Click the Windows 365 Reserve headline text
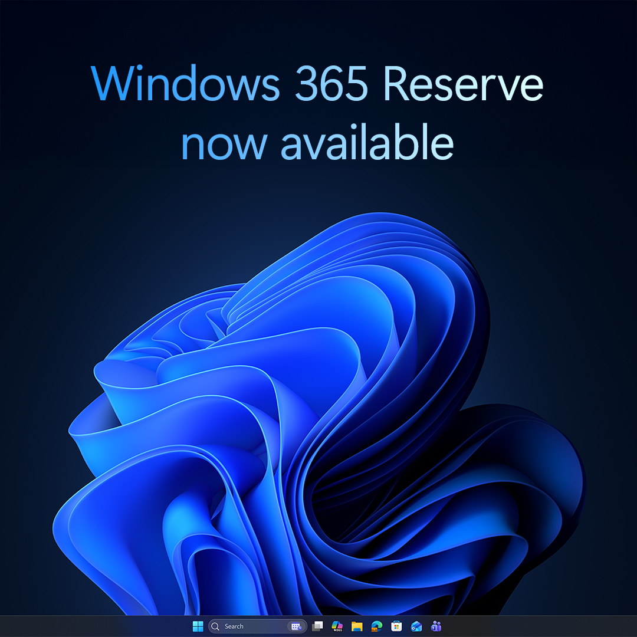This screenshot has width=637, height=637. pyautogui.click(x=318, y=84)
